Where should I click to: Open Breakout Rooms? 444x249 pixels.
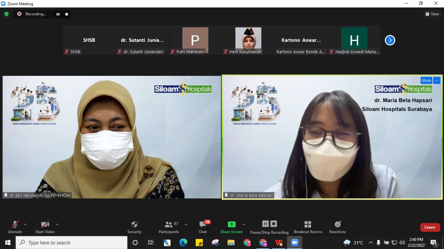pyautogui.click(x=308, y=227)
